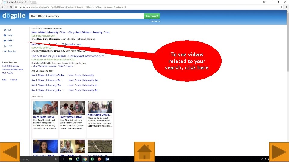Click the video camera icon in sidebar
This screenshot has height=162, width=289.
point(5,40)
